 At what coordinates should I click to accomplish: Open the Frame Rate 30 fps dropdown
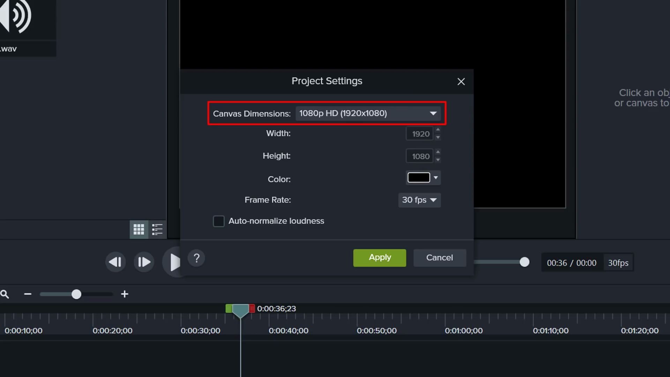419,200
